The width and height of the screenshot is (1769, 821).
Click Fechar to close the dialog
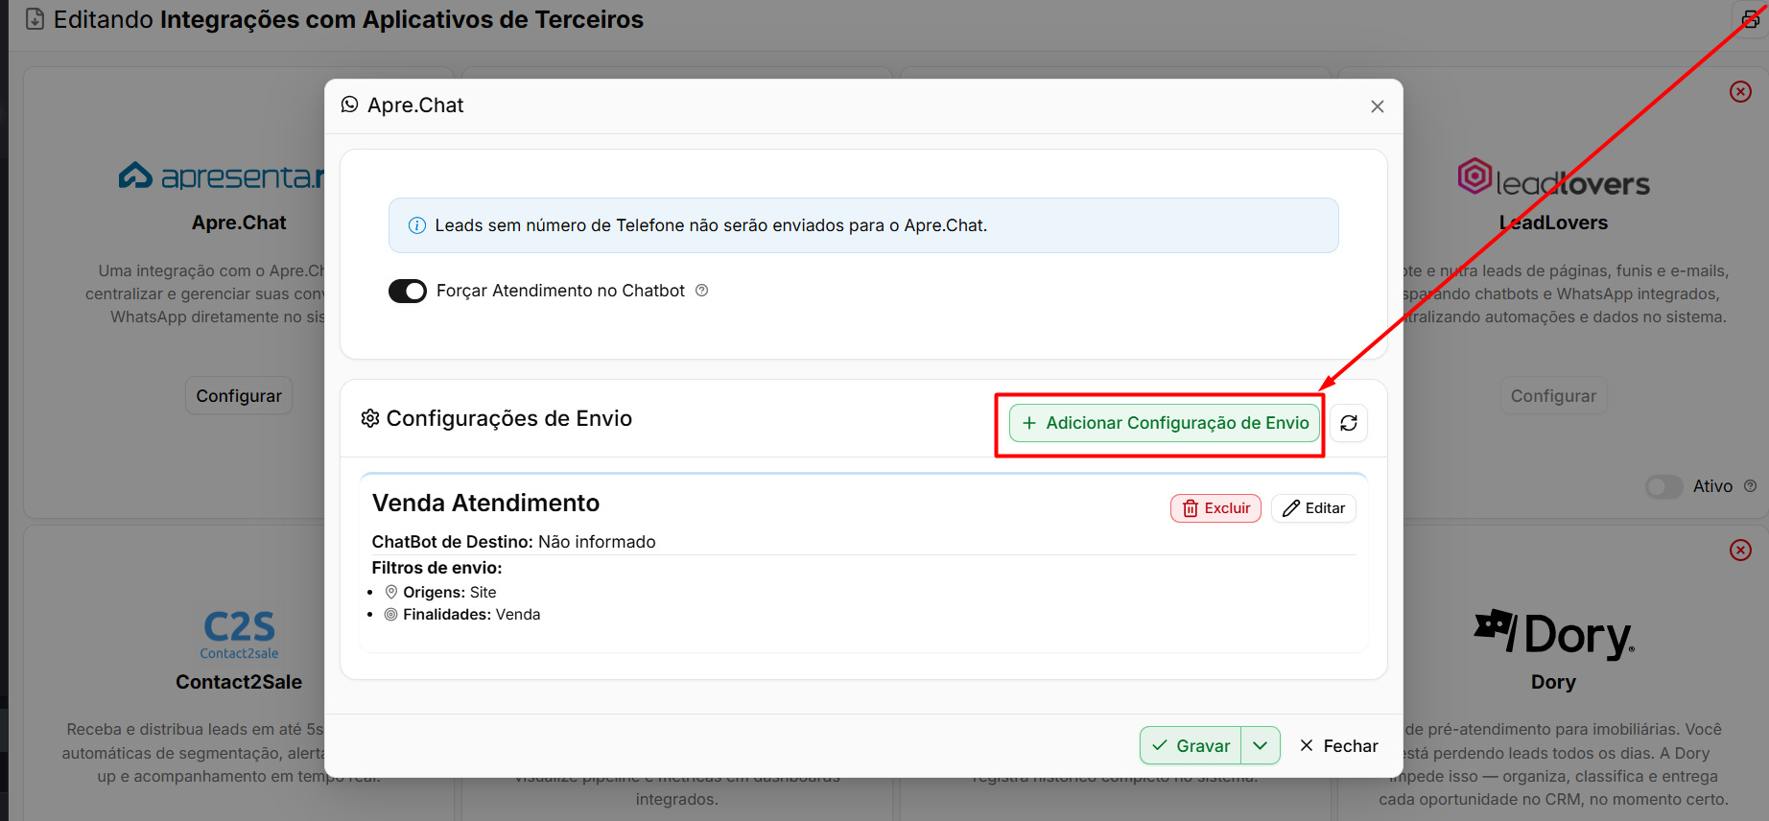pyautogui.click(x=1338, y=745)
